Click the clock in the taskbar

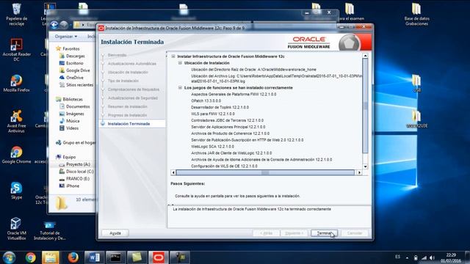[x=451, y=257]
